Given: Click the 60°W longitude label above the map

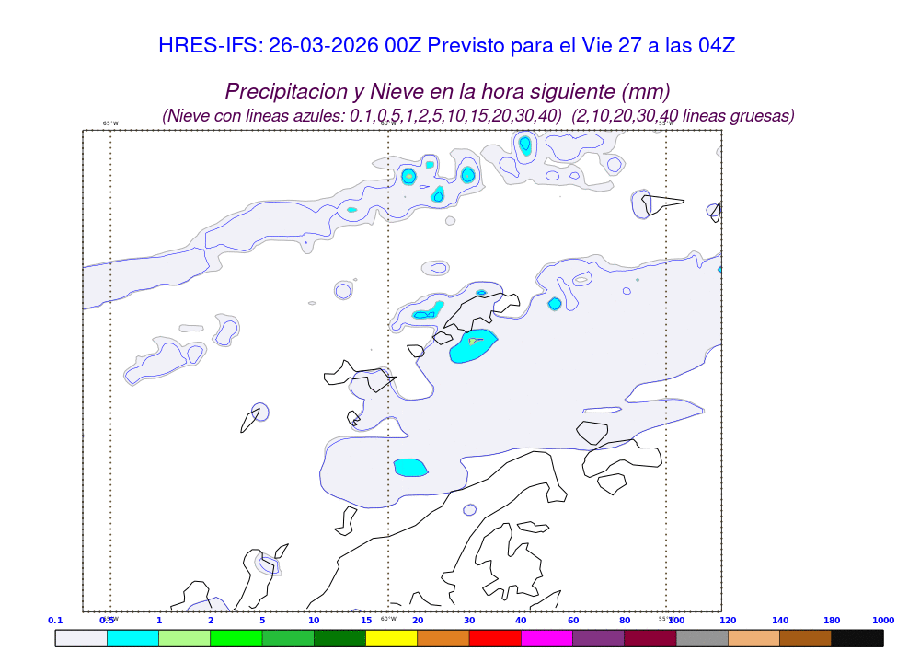Looking at the screenshot, I should (388, 123).
